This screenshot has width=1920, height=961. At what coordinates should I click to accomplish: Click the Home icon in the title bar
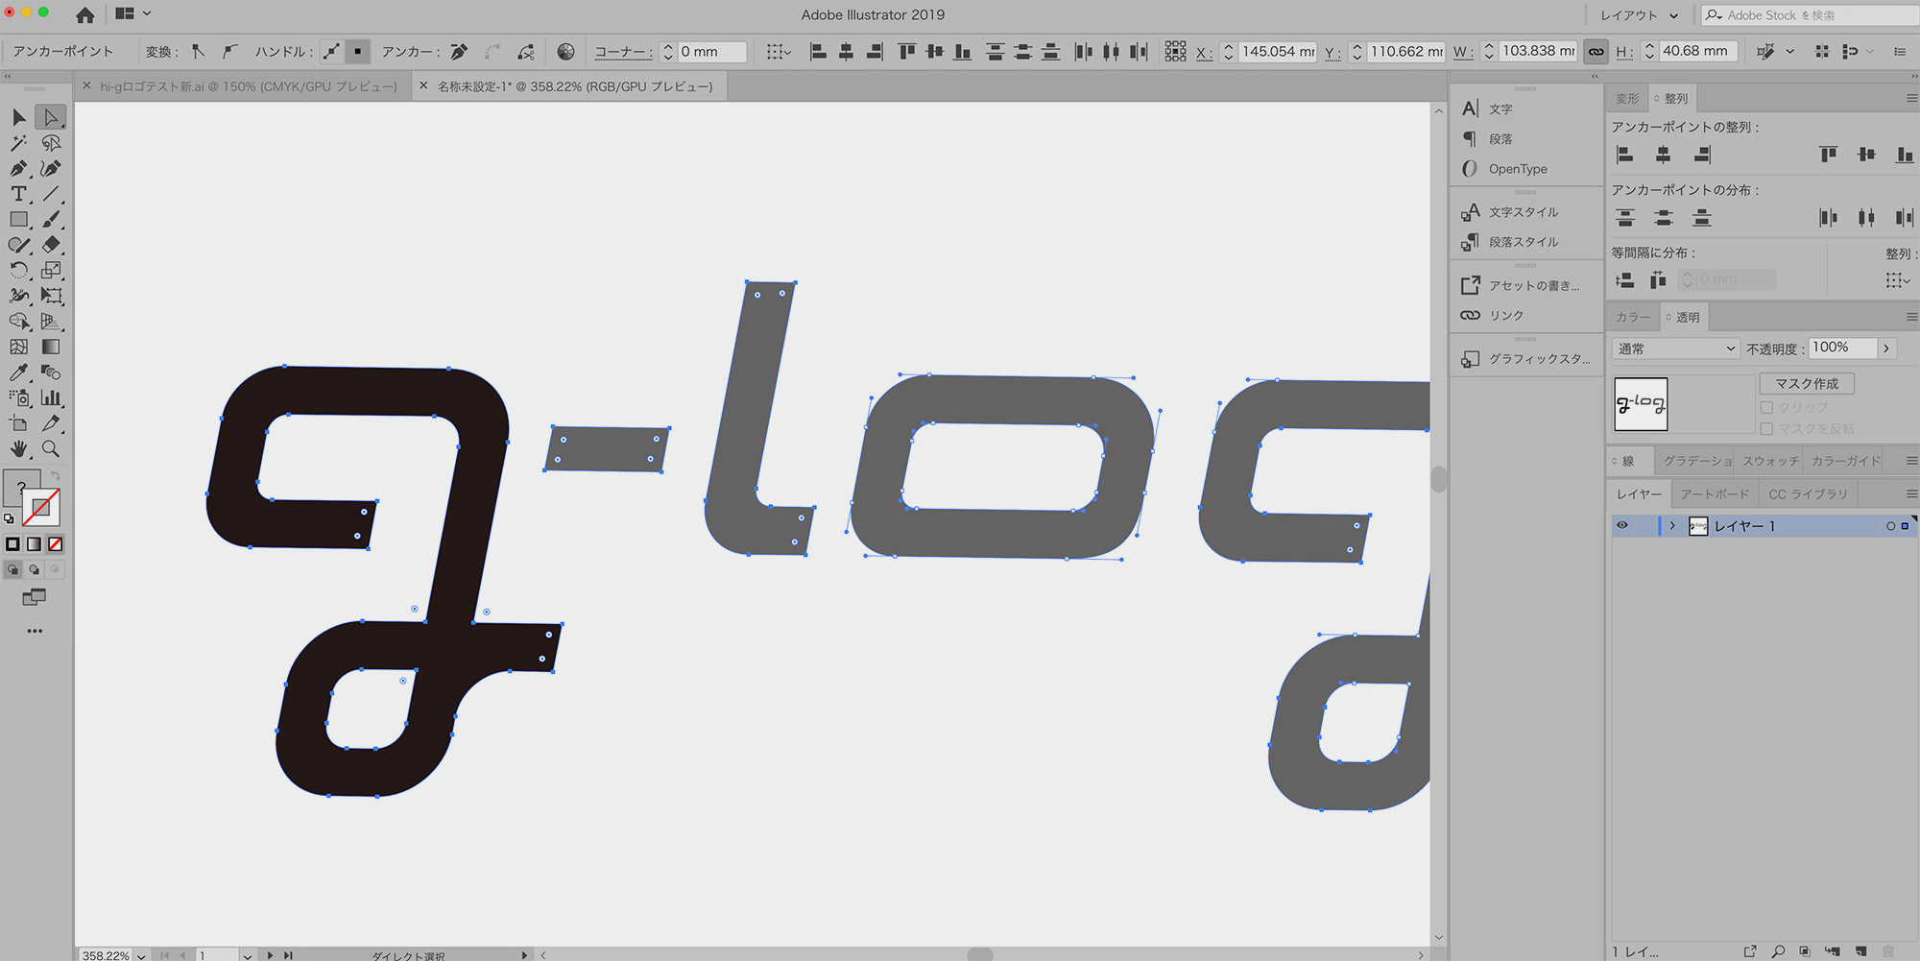(85, 14)
